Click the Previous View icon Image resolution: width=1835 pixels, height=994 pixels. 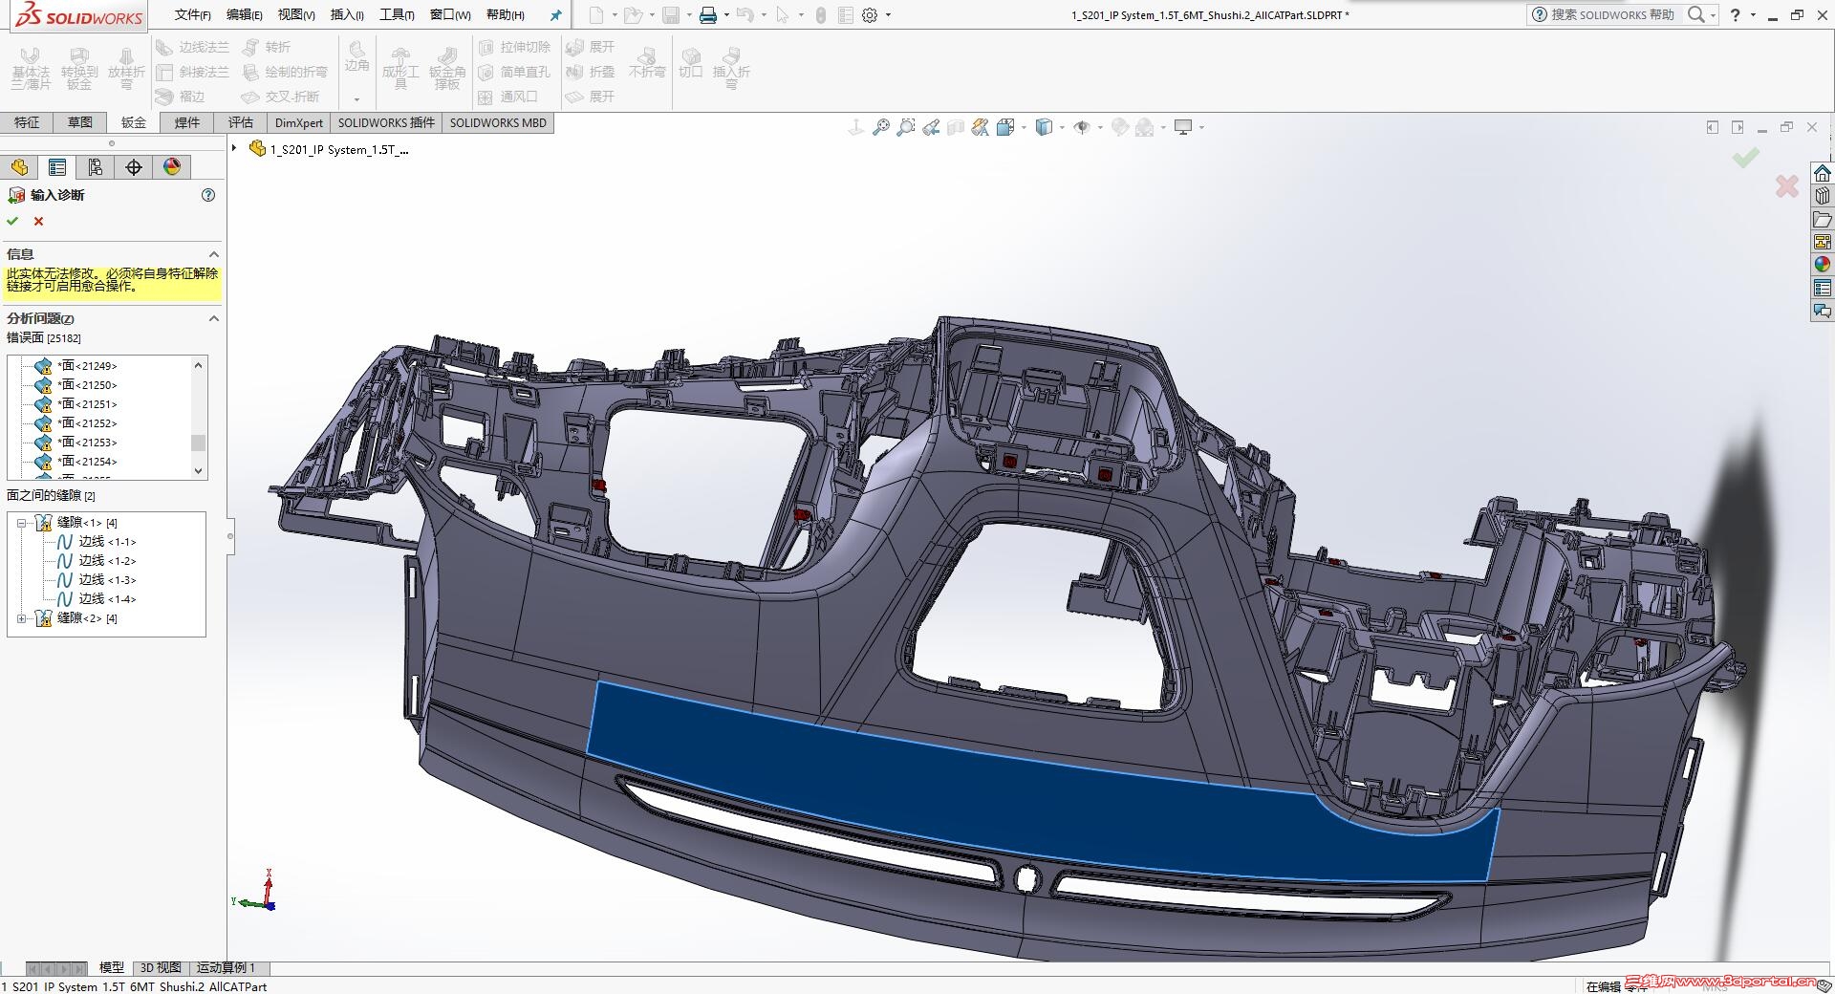(x=931, y=127)
